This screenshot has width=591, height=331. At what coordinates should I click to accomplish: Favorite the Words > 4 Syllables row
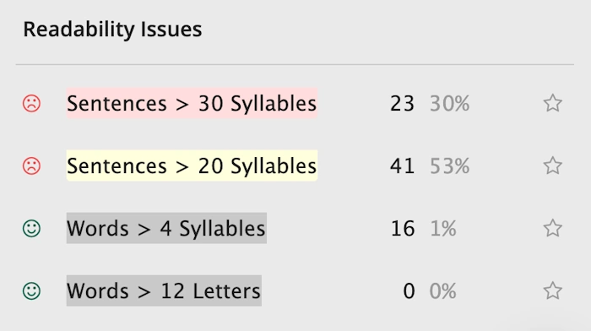pyautogui.click(x=552, y=228)
